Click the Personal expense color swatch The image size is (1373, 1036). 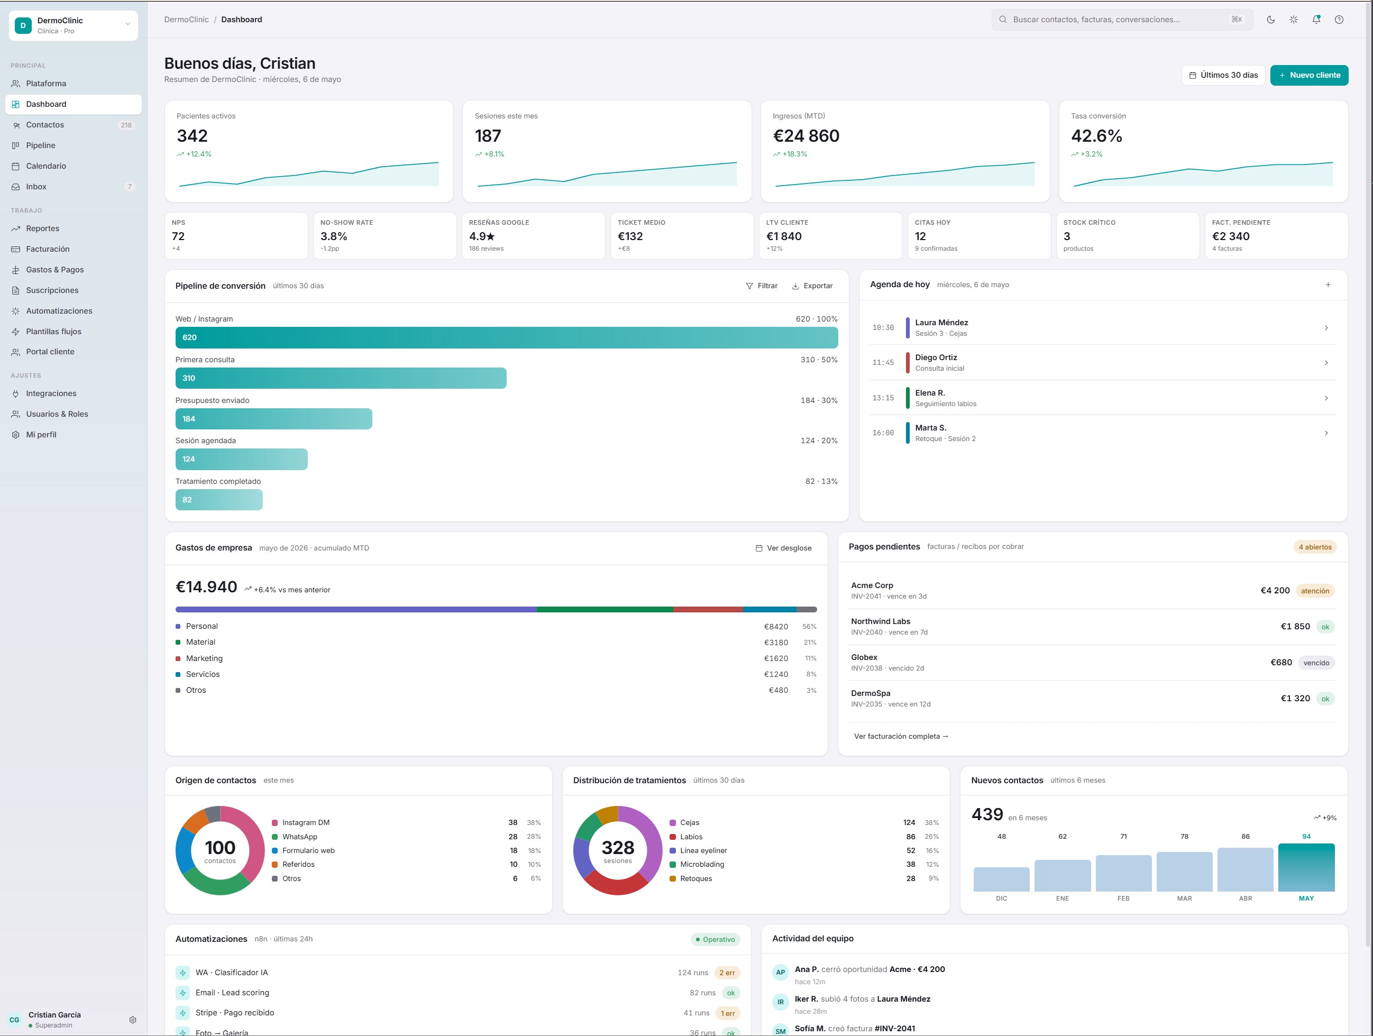click(178, 626)
